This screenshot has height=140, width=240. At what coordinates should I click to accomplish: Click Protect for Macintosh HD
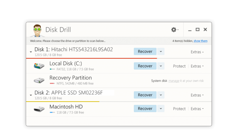[179, 109]
